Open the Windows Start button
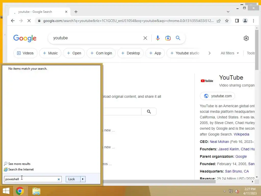 click(x=6, y=191)
